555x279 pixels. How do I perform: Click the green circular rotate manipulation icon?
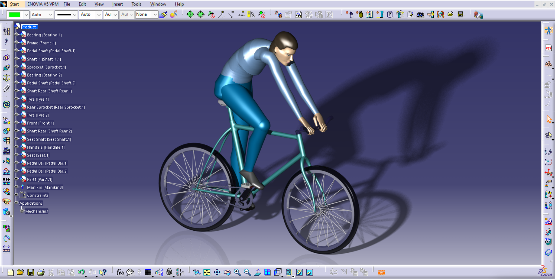(200, 14)
